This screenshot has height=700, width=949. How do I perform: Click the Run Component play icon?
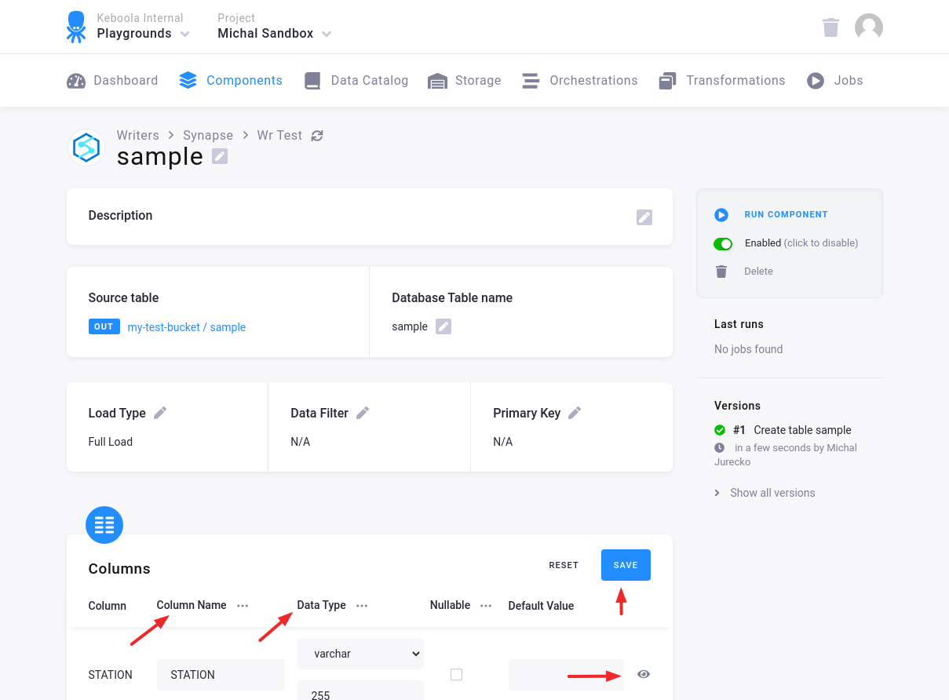[x=721, y=215]
